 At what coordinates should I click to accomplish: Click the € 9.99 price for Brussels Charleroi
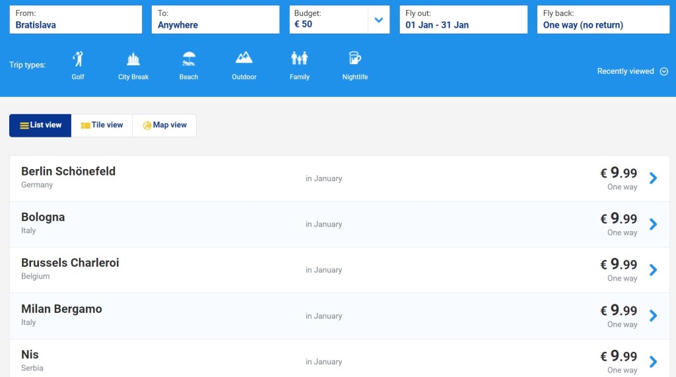(619, 264)
